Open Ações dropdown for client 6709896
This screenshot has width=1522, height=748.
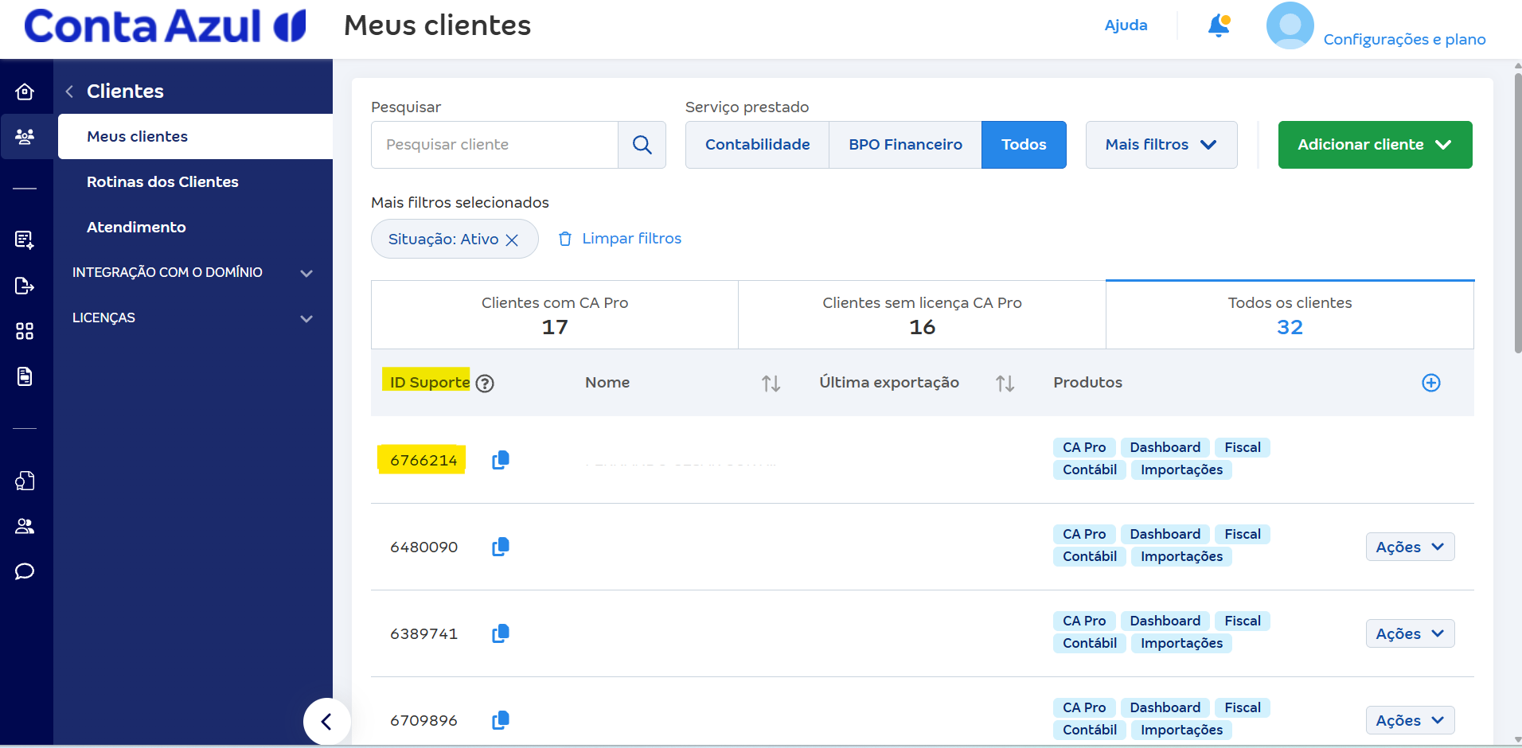click(x=1410, y=720)
